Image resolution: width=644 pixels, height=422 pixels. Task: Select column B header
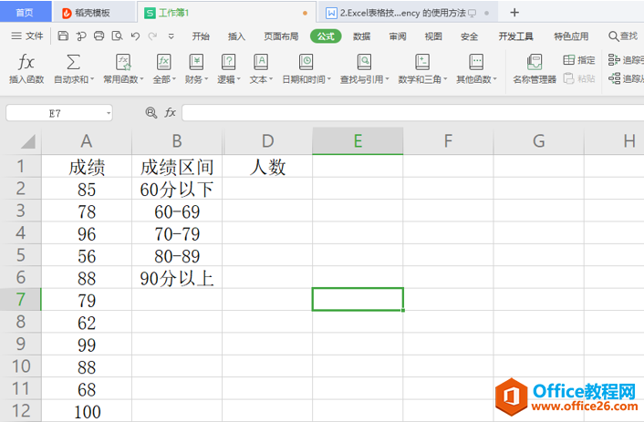click(x=177, y=141)
